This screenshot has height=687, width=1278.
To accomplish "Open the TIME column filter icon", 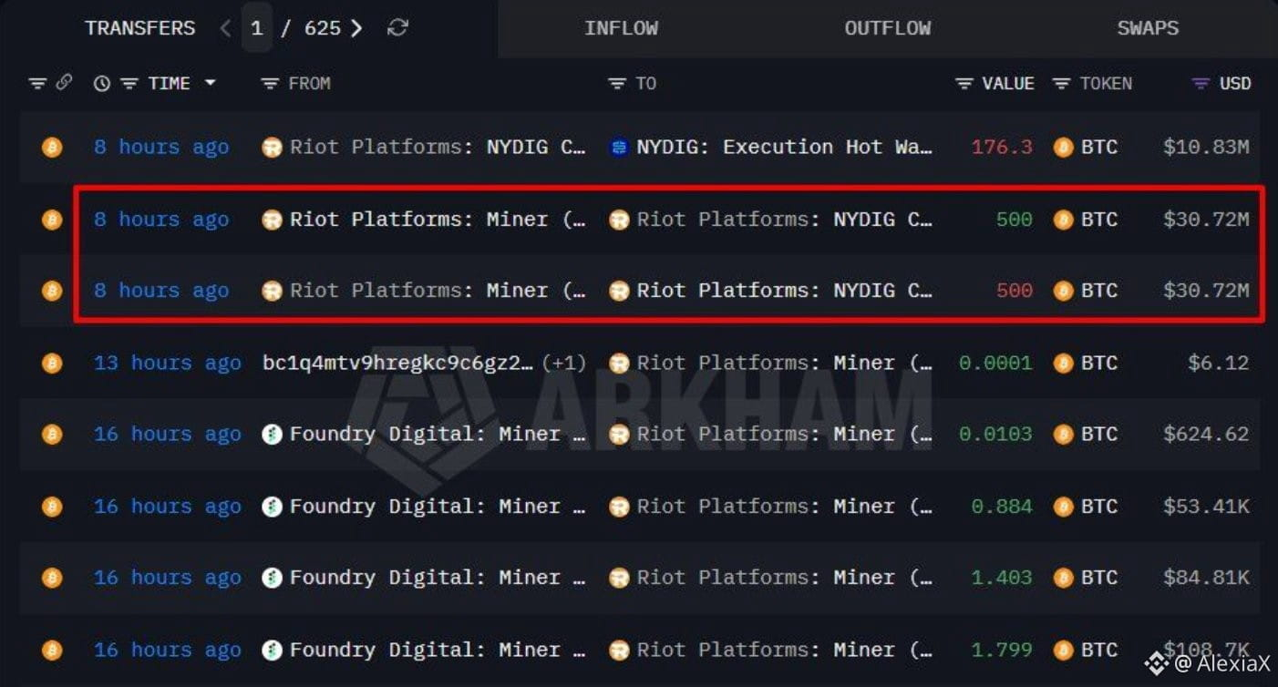I will 129,84.
